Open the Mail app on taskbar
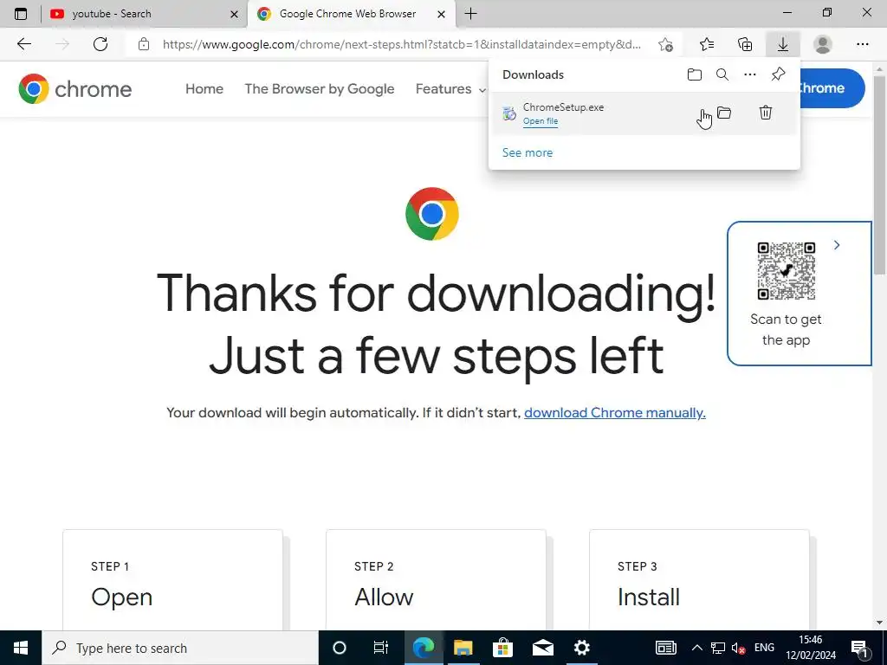 (x=542, y=648)
